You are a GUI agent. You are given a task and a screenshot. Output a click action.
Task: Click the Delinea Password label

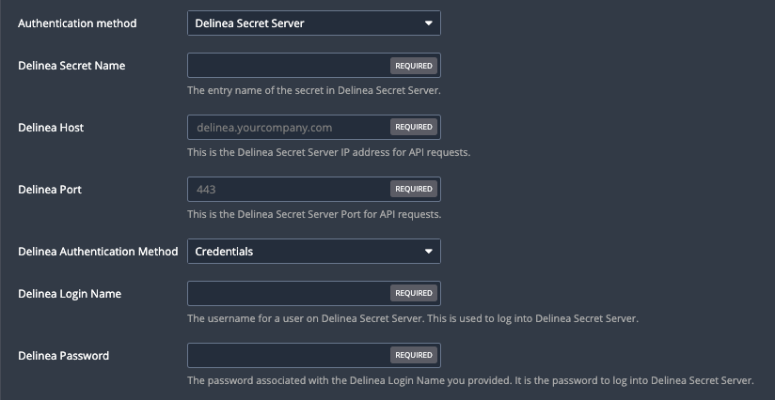click(63, 356)
